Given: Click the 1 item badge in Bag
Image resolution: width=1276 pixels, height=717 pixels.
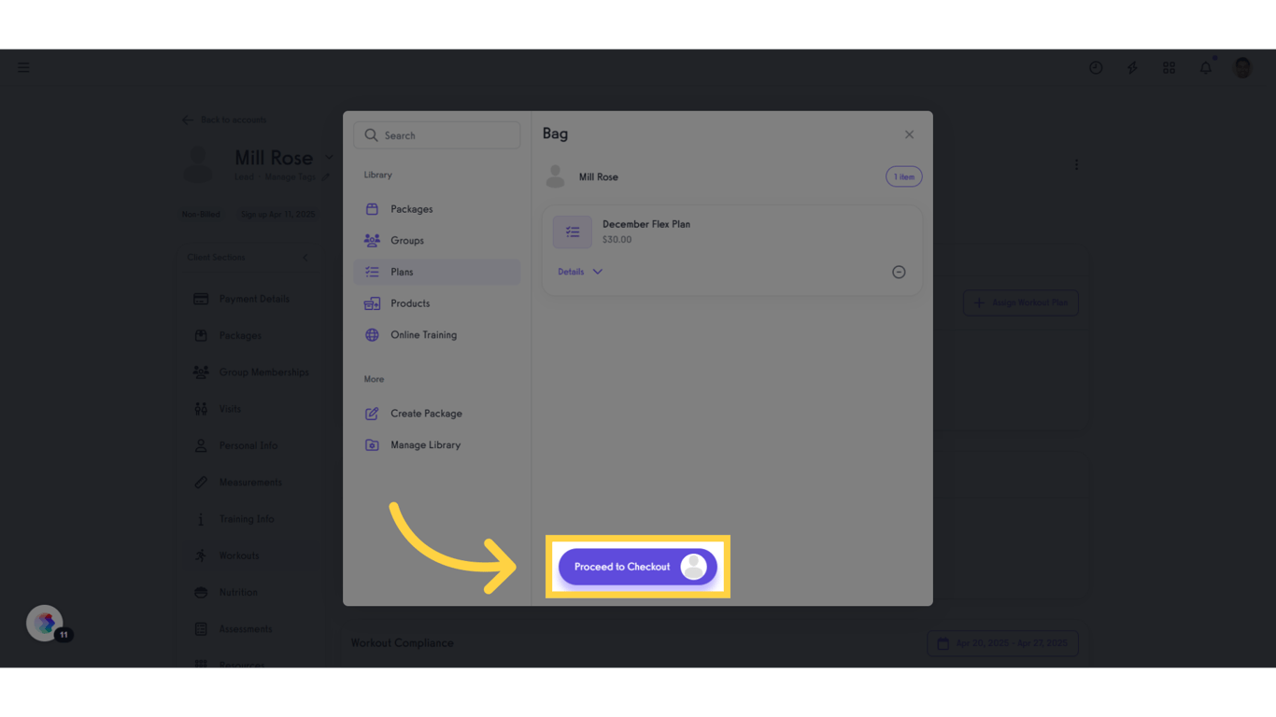Looking at the screenshot, I should (903, 176).
